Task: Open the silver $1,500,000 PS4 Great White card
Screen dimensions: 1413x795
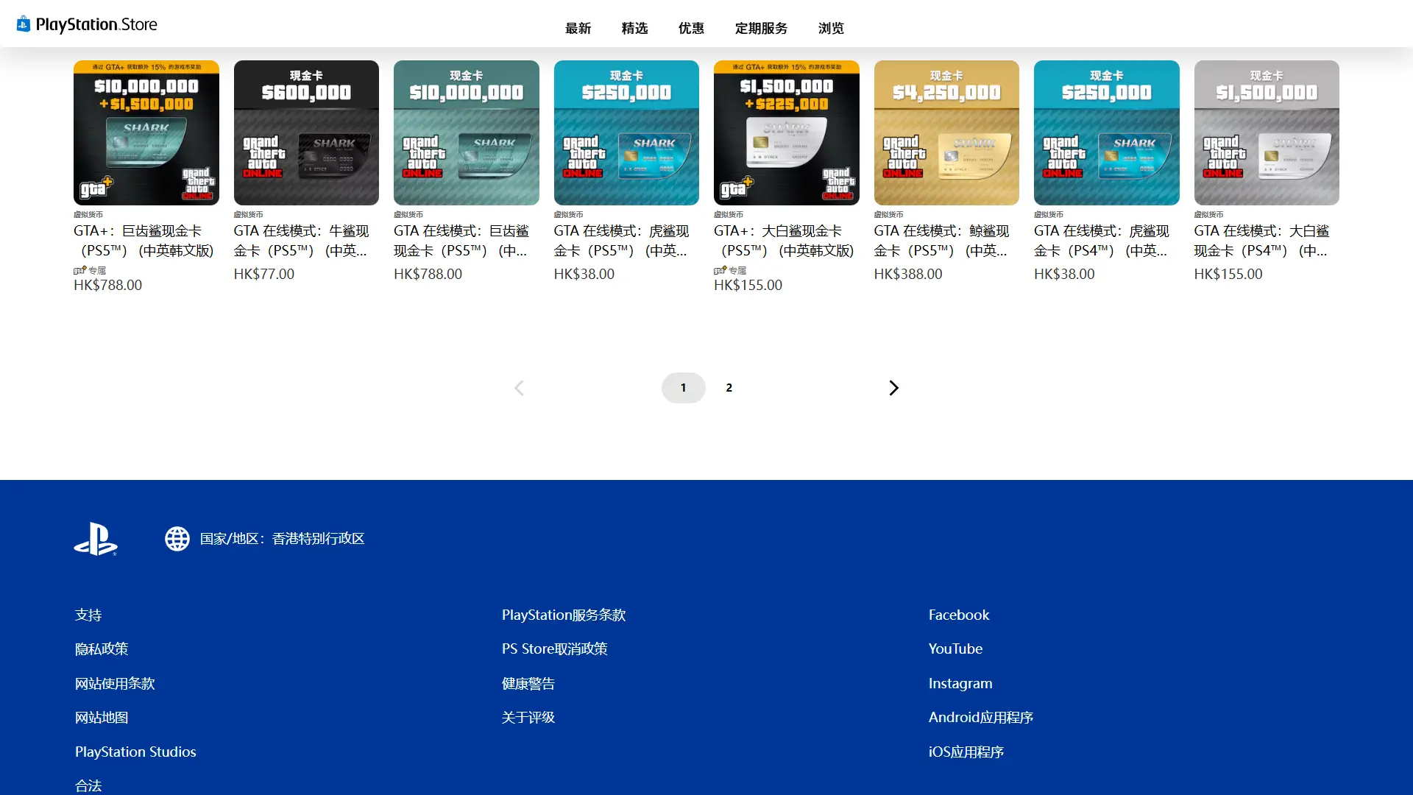Action: pyautogui.click(x=1266, y=132)
